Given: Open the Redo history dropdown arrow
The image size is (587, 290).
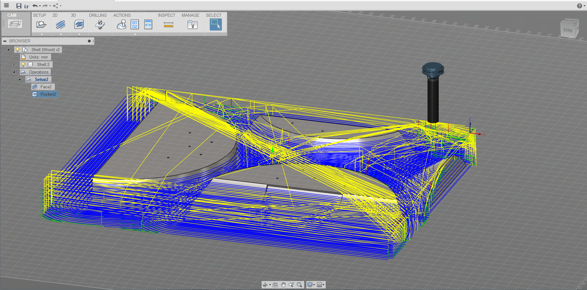Looking at the screenshot, I should click(50, 6).
